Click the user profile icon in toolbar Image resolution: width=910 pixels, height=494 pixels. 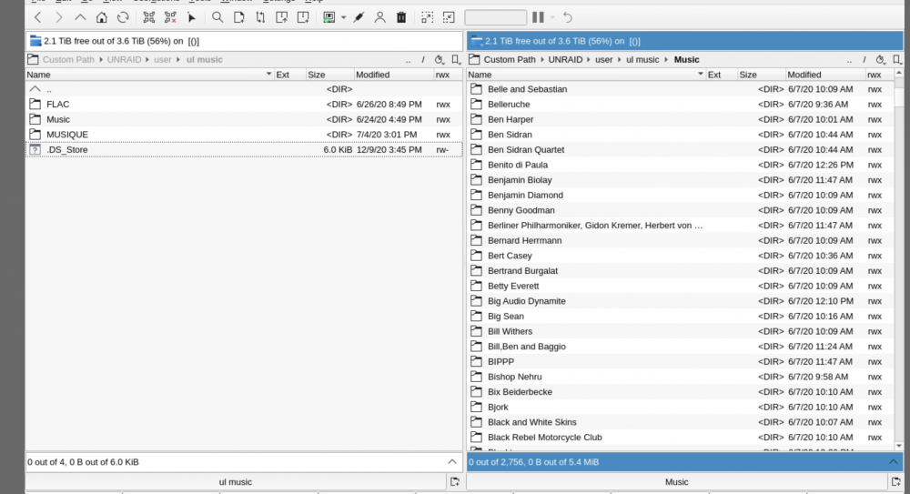379,17
